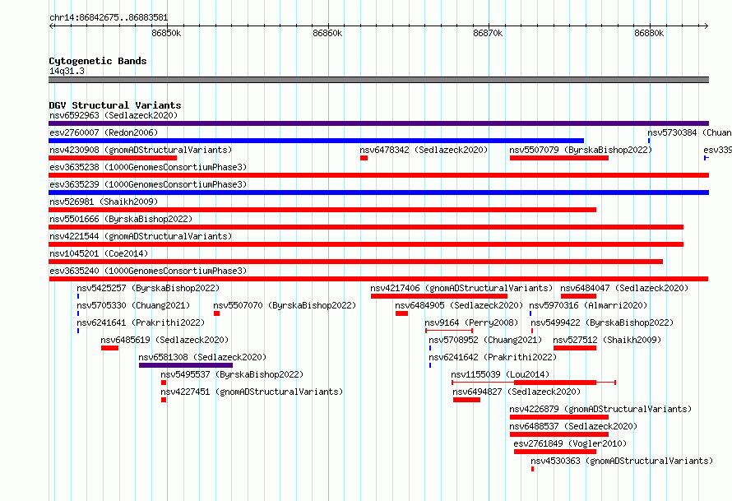The width and height of the screenshot is (732, 501).
Task: Open esv3635239 1000GenomesConsortiumPhase3 label
Action: tap(148, 184)
